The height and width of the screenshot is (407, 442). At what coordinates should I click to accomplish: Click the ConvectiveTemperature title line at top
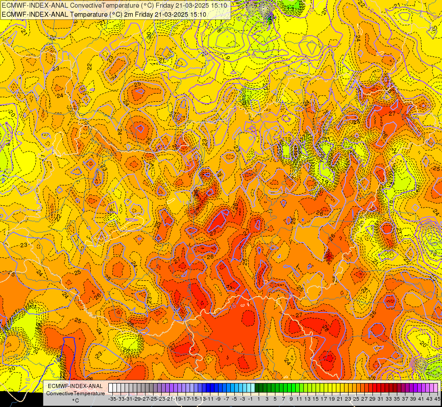tap(114, 5)
